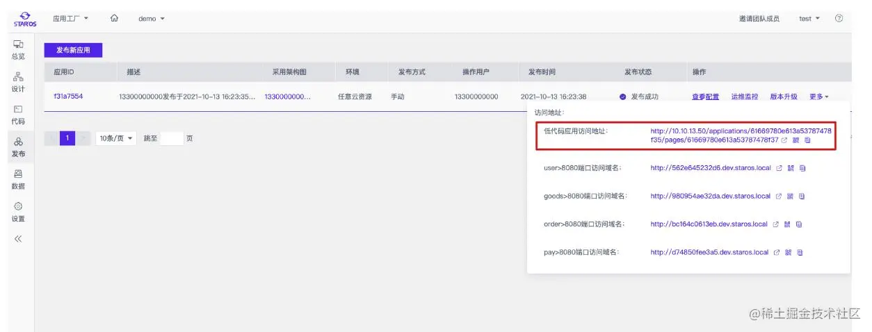Open 查看配置 for app f31a7554
The height and width of the screenshot is (332, 872).
(705, 97)
